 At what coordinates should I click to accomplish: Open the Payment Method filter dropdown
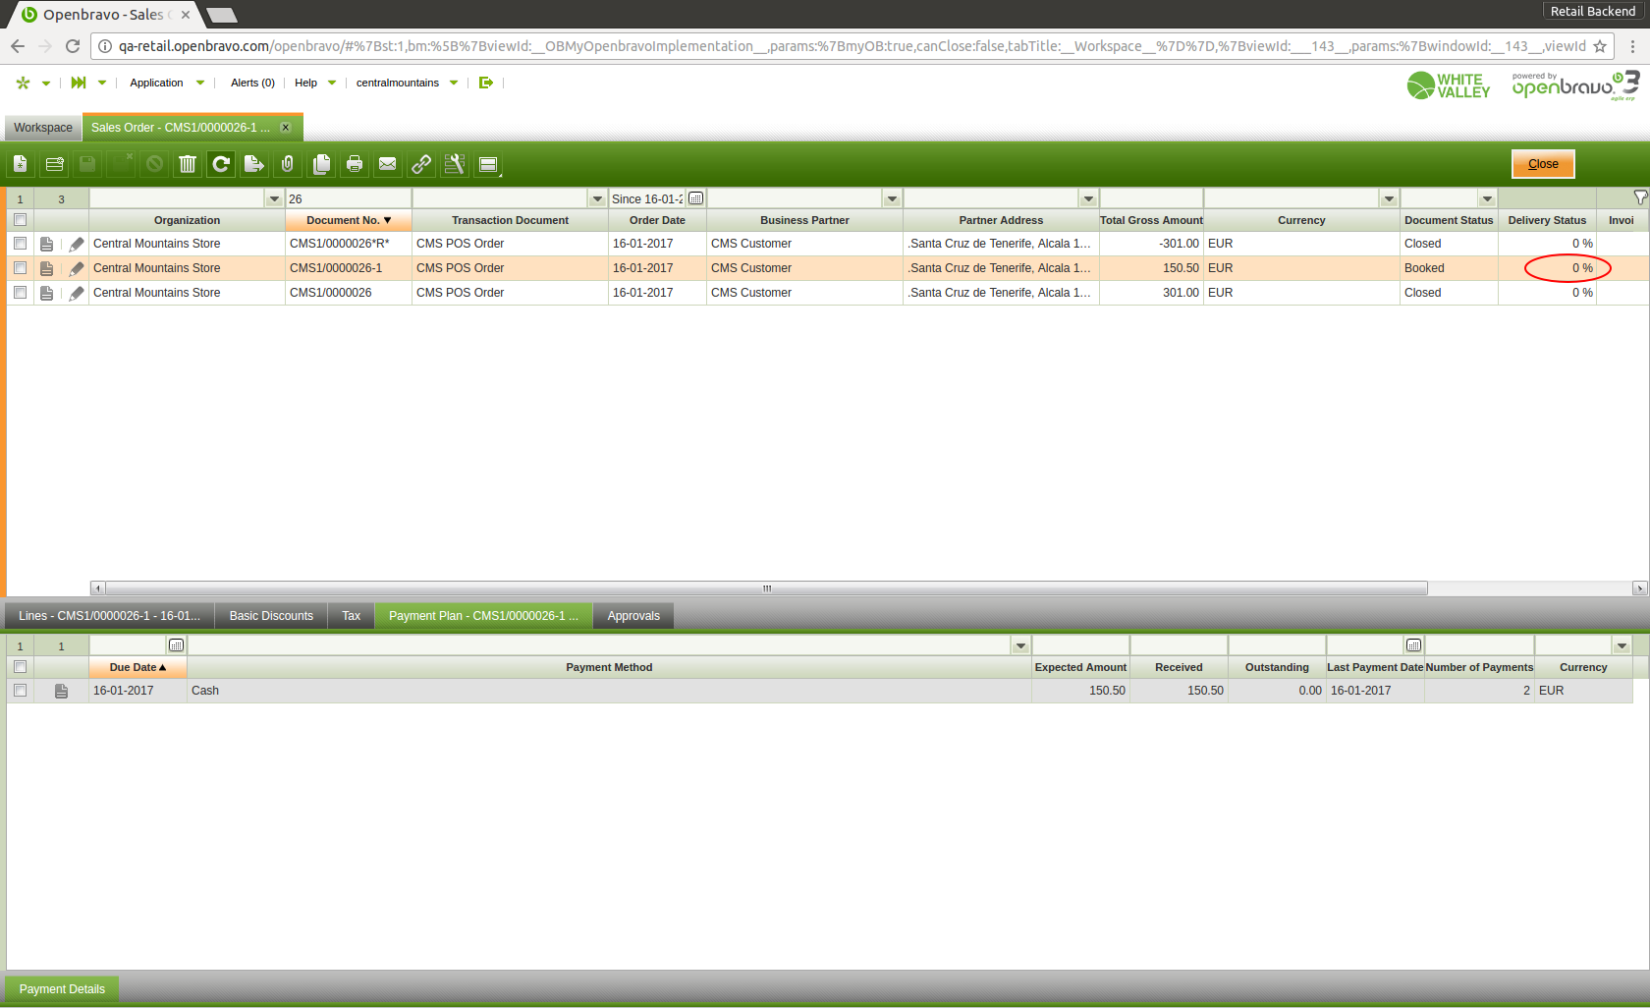[1020, 646]
